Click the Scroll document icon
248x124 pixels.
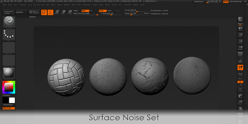[x=240, y=29]
